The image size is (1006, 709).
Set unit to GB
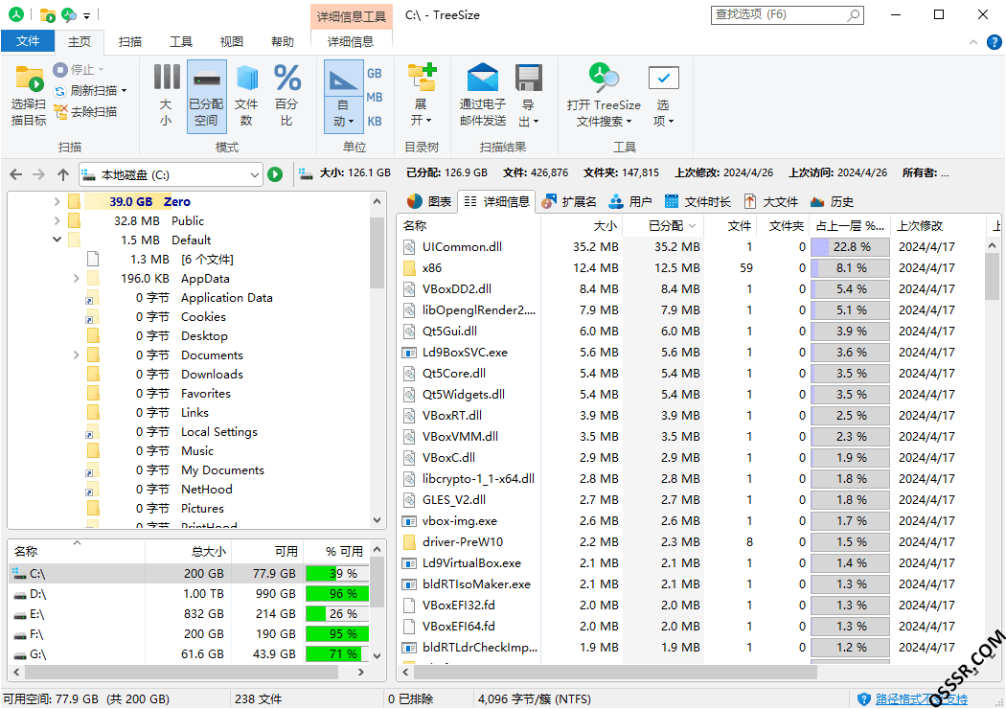pos(375,73)
